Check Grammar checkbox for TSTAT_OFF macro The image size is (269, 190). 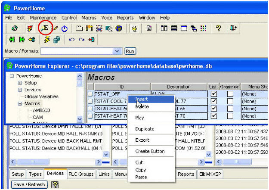click(230, 94)
